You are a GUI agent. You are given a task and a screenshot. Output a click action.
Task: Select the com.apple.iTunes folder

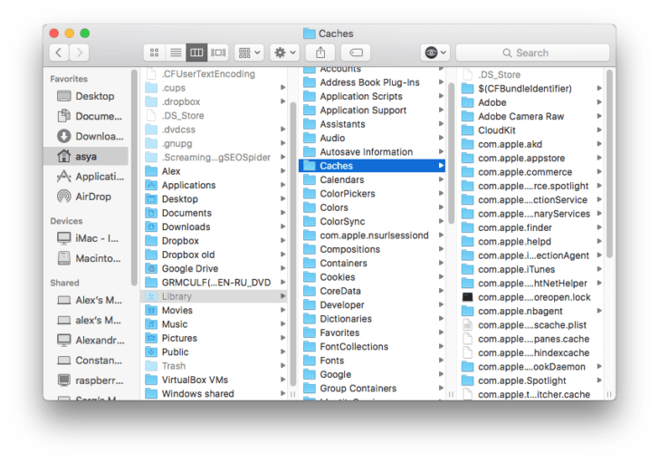tap(531, 269)
